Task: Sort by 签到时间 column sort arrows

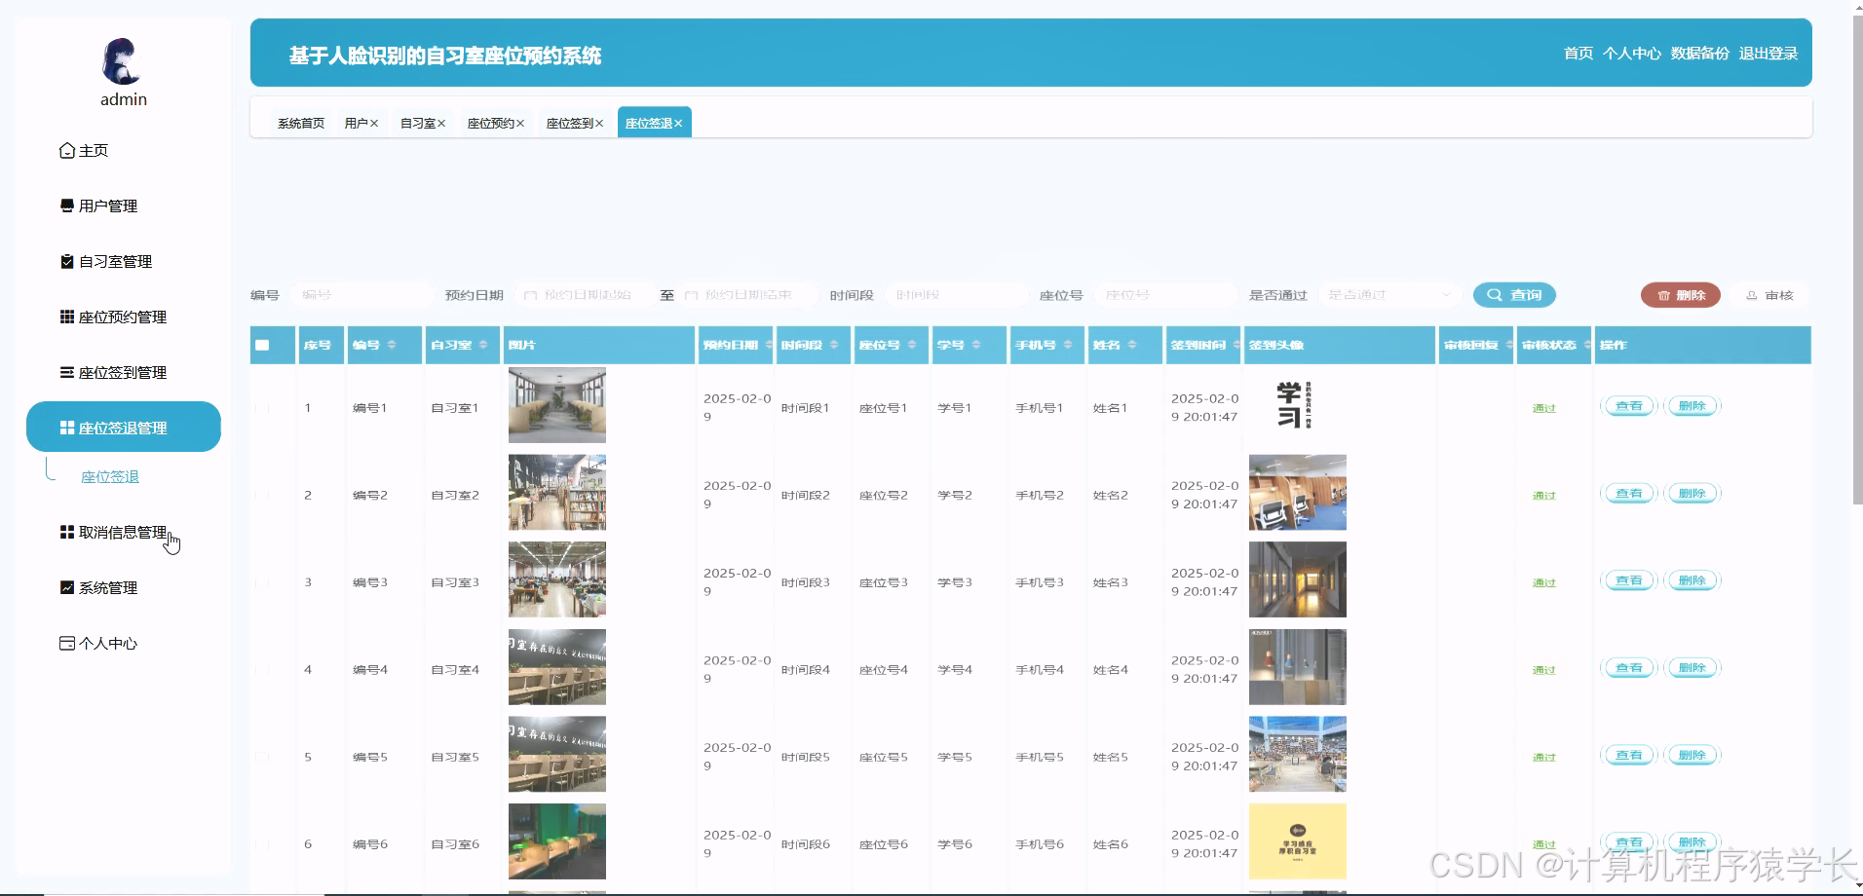Action: (1236, 346)
